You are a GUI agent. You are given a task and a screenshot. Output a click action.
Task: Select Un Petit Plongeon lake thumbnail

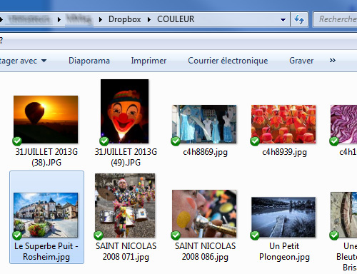click(283, 217)
